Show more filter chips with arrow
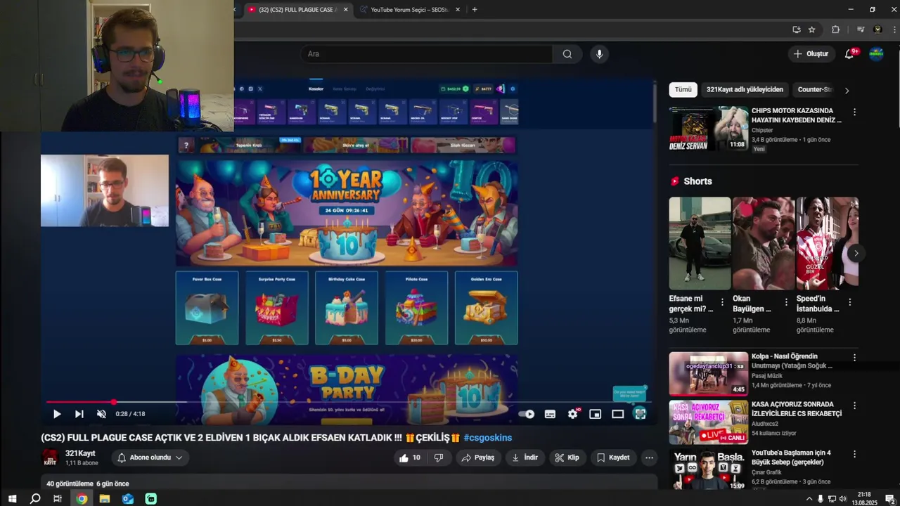The width and height of the screenshot is (900, 506). [847, 90]
